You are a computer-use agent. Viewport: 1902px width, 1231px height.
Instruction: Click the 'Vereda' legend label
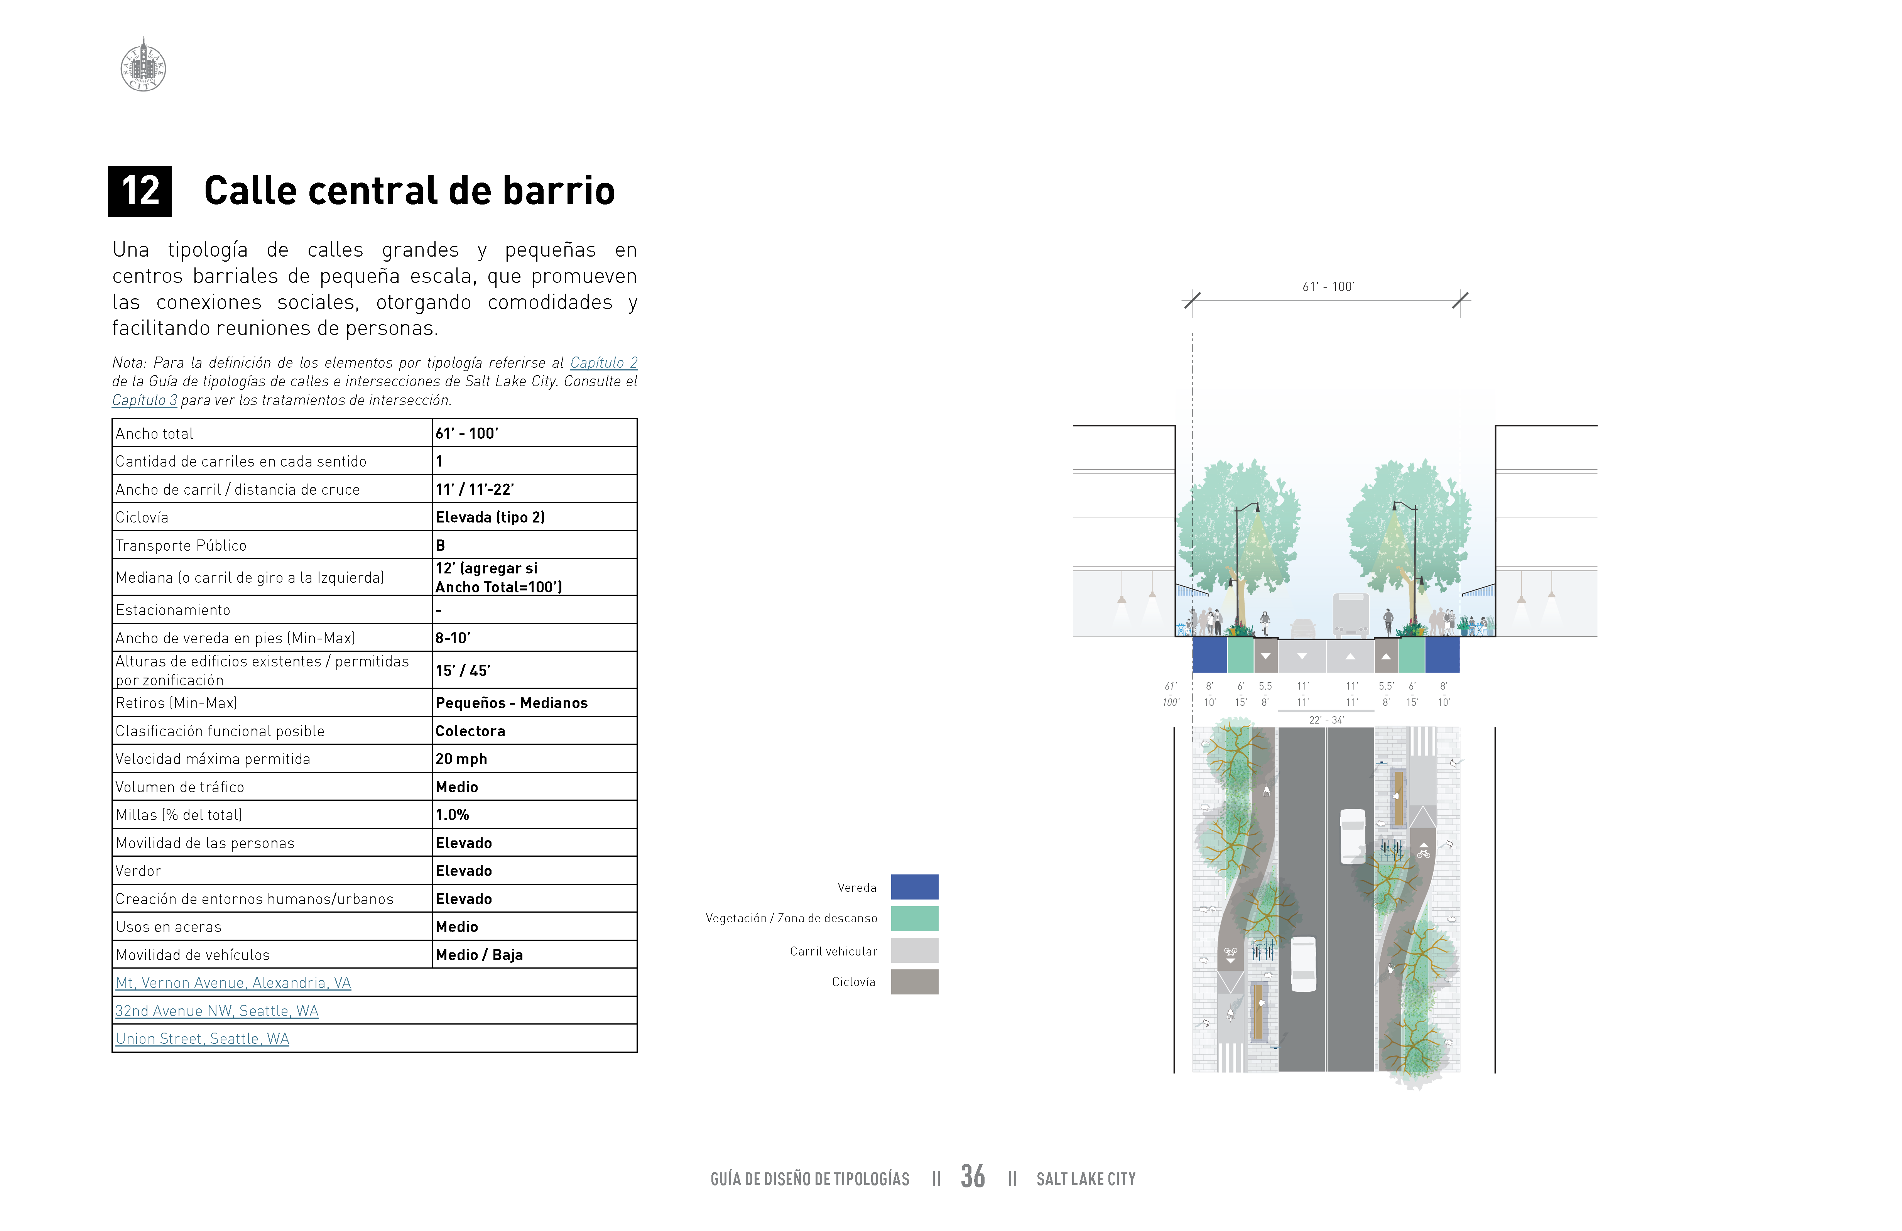click(857, 888)
